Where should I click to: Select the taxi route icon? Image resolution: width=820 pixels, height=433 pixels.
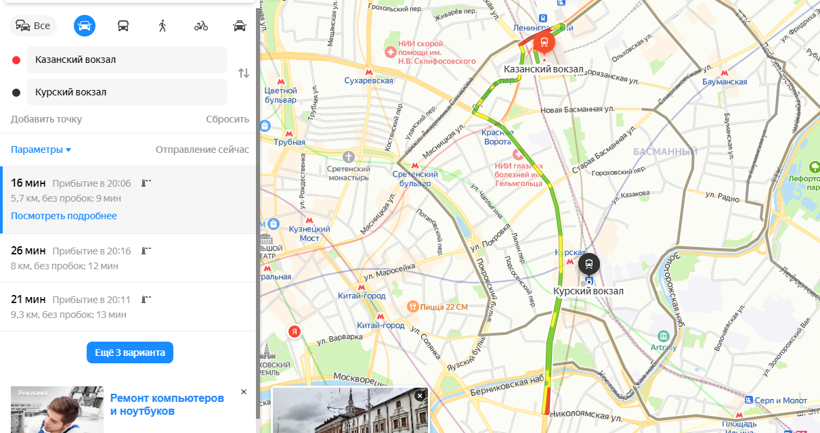(240, 26)
